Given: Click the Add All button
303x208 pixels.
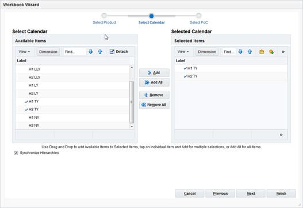Looking at the screenshot, I should [154, 82].
